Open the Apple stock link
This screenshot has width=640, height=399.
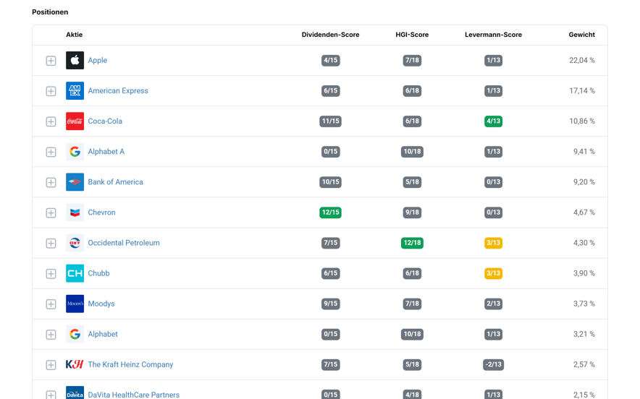coord(98,60)
